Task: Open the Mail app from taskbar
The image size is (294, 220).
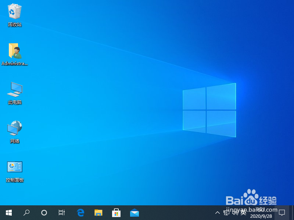Action: tap(135, 213)
